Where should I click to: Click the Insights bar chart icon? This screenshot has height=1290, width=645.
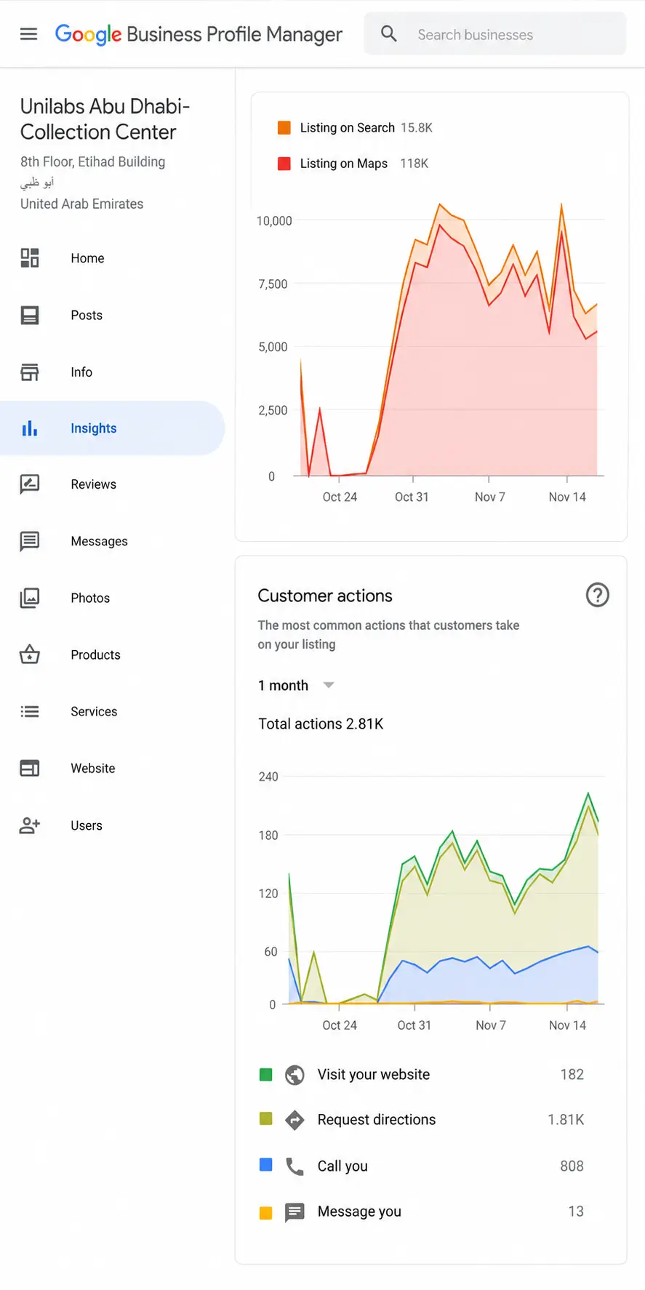[x=30, y=428]
